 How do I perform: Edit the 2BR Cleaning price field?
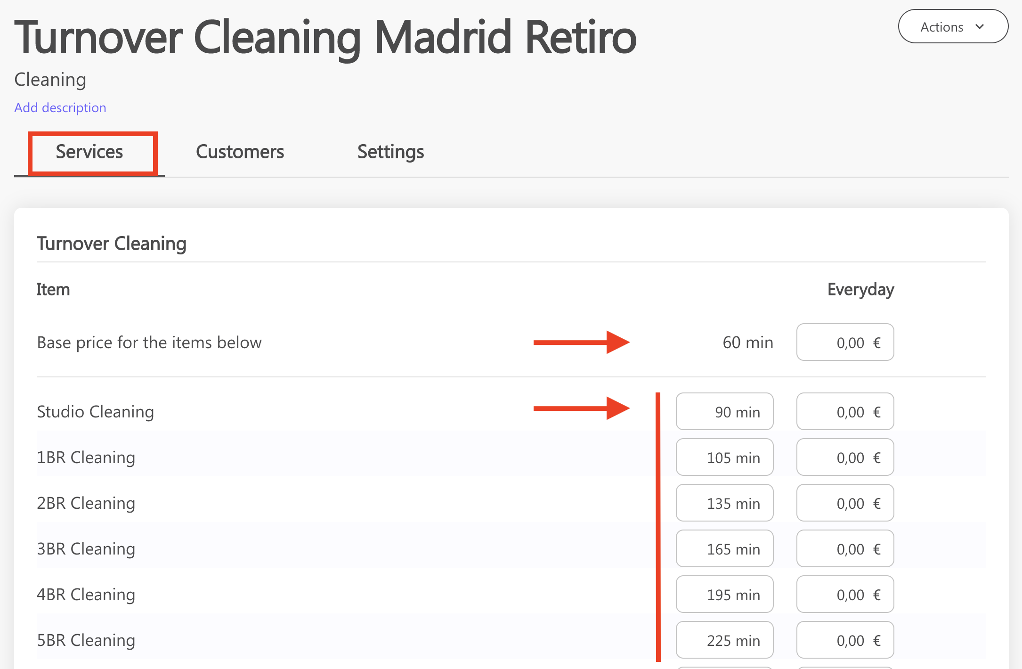(x=845, y=503)
